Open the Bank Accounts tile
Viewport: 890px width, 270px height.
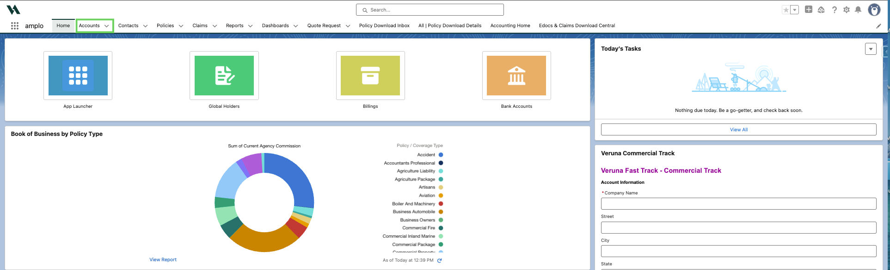(516, 76)
